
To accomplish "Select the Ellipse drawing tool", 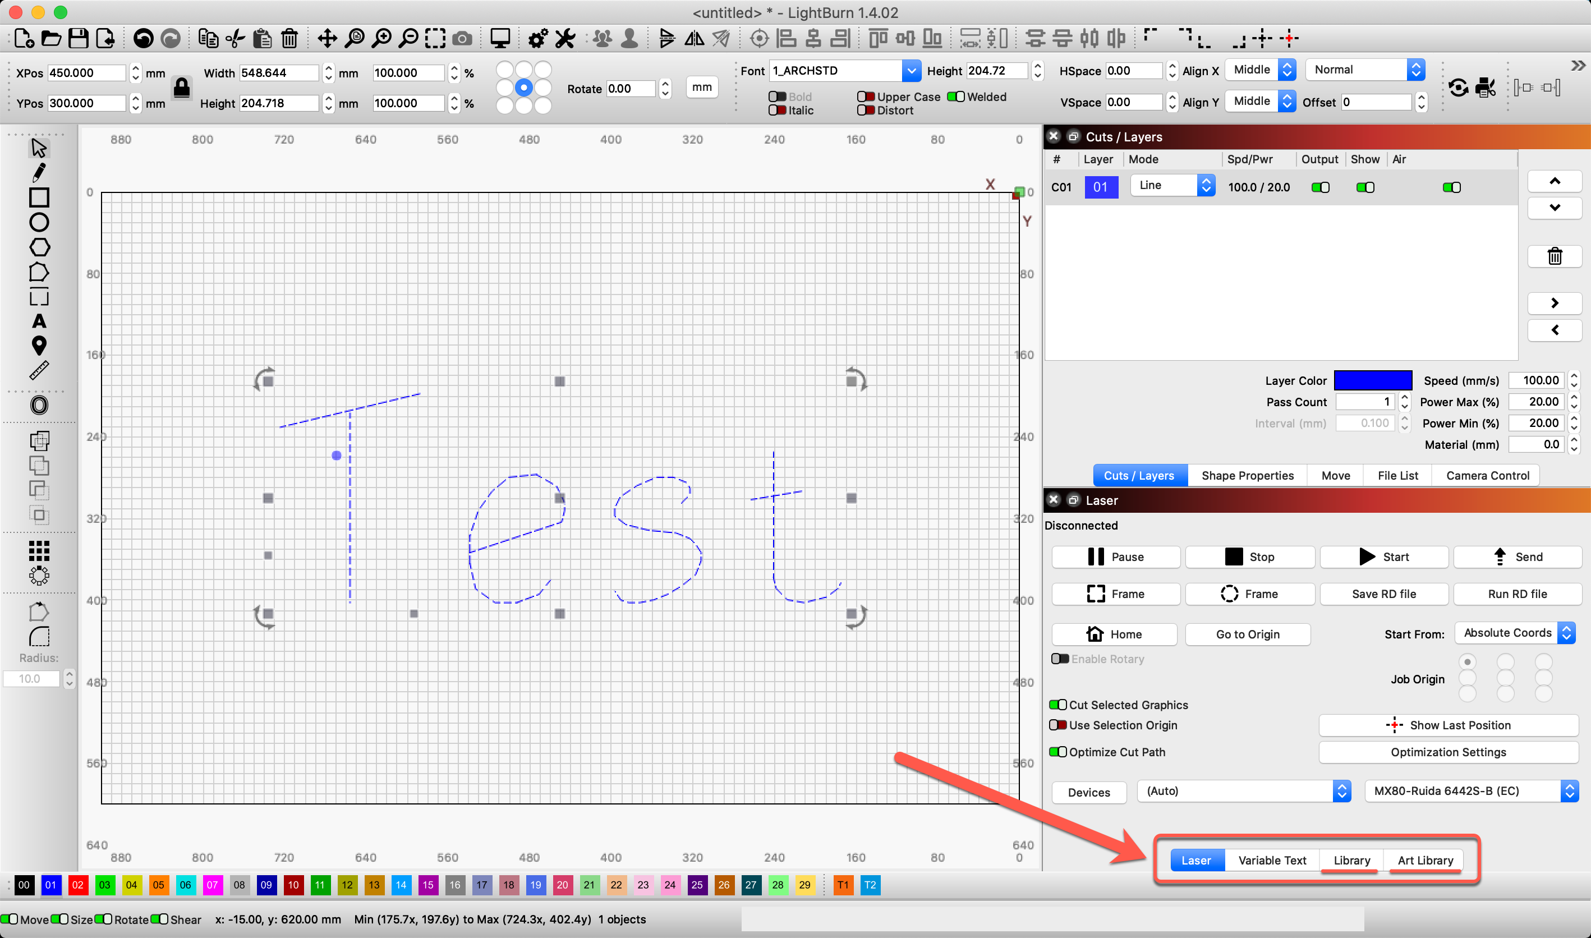I will point(39,223).
